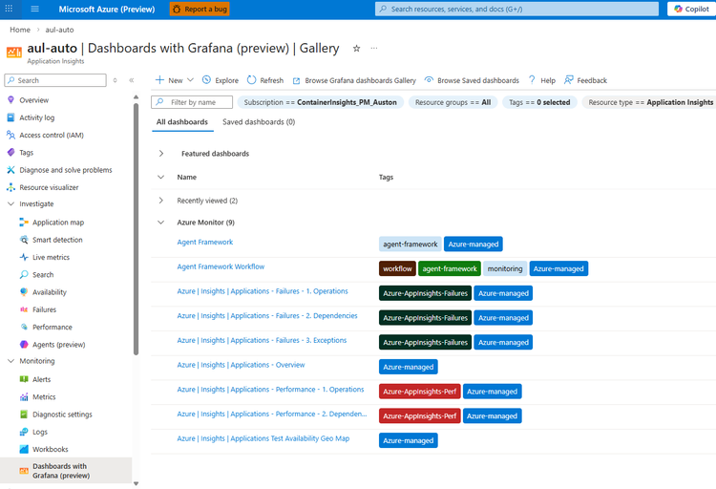
Task: Open Applications Test Availability Geo Map dashboard
Action: [x=263, y=438]
